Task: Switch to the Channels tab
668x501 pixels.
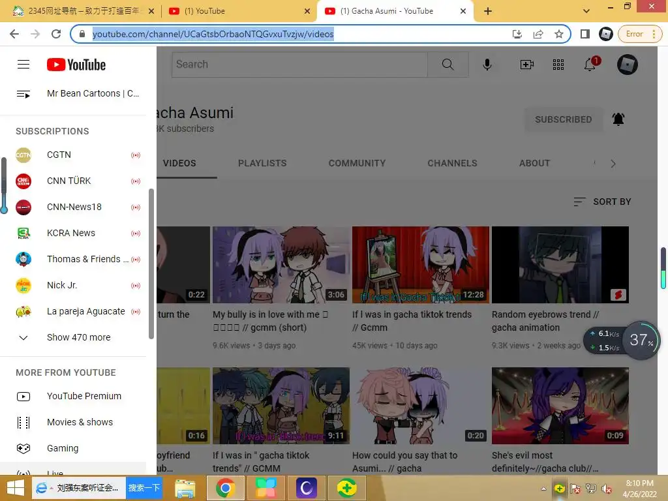Action: [453, 163]
